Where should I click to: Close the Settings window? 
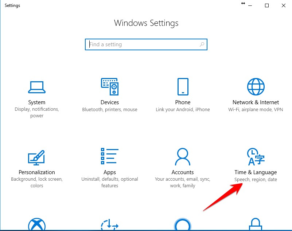(284, 5)
